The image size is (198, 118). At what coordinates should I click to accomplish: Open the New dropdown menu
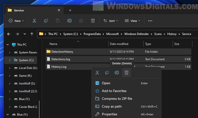[16, 21]
